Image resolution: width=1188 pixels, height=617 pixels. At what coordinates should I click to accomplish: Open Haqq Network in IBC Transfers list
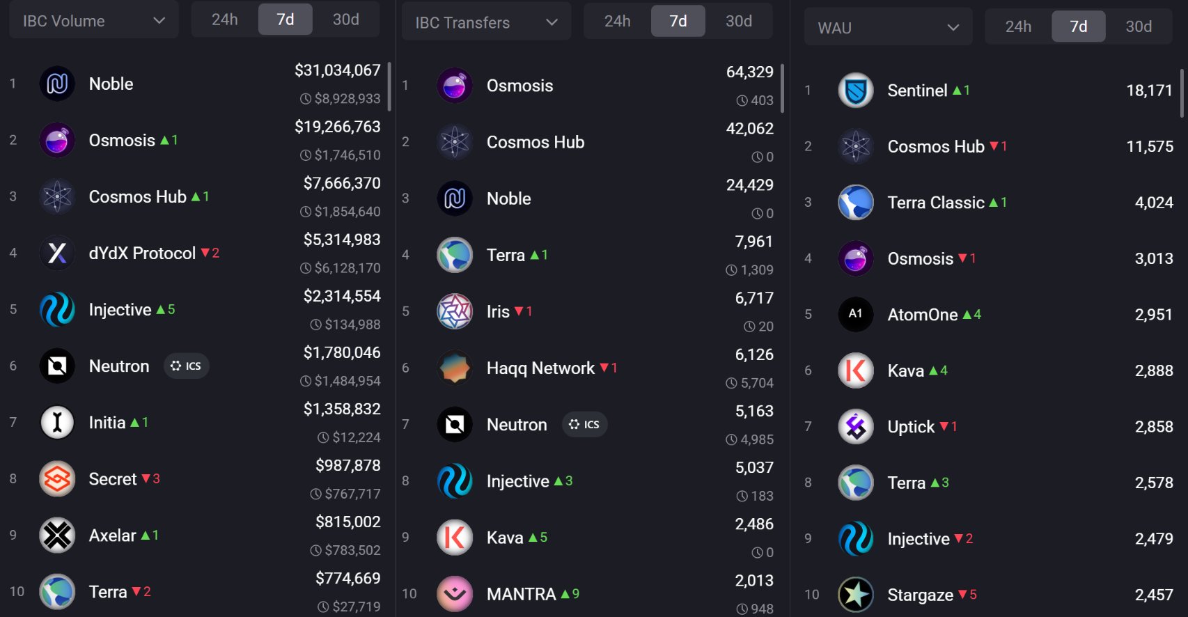[540, 368]
